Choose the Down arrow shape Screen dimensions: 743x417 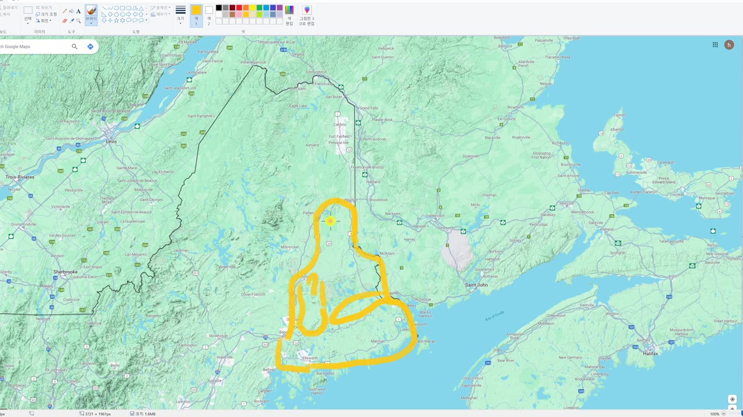(x=104, y=20)
